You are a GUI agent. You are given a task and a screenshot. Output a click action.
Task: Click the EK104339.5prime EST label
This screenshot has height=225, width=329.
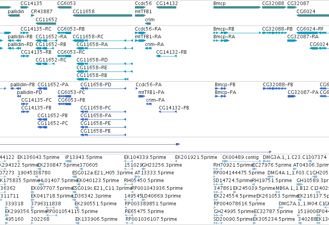click(145, 157)
